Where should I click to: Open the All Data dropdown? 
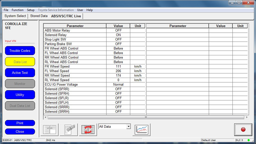(x=114, y=127)
